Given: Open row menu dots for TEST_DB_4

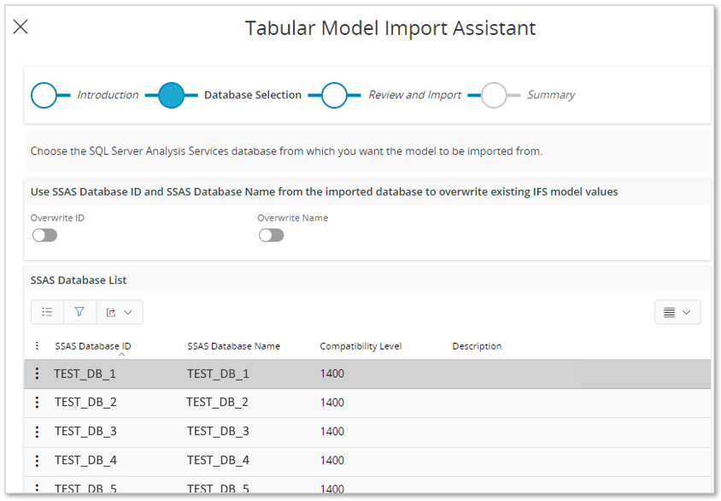Looking at the screenshot, I should point(37,461).
